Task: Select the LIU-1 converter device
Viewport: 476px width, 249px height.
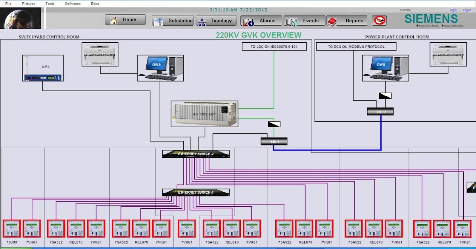Action: (x=274, y=141)
